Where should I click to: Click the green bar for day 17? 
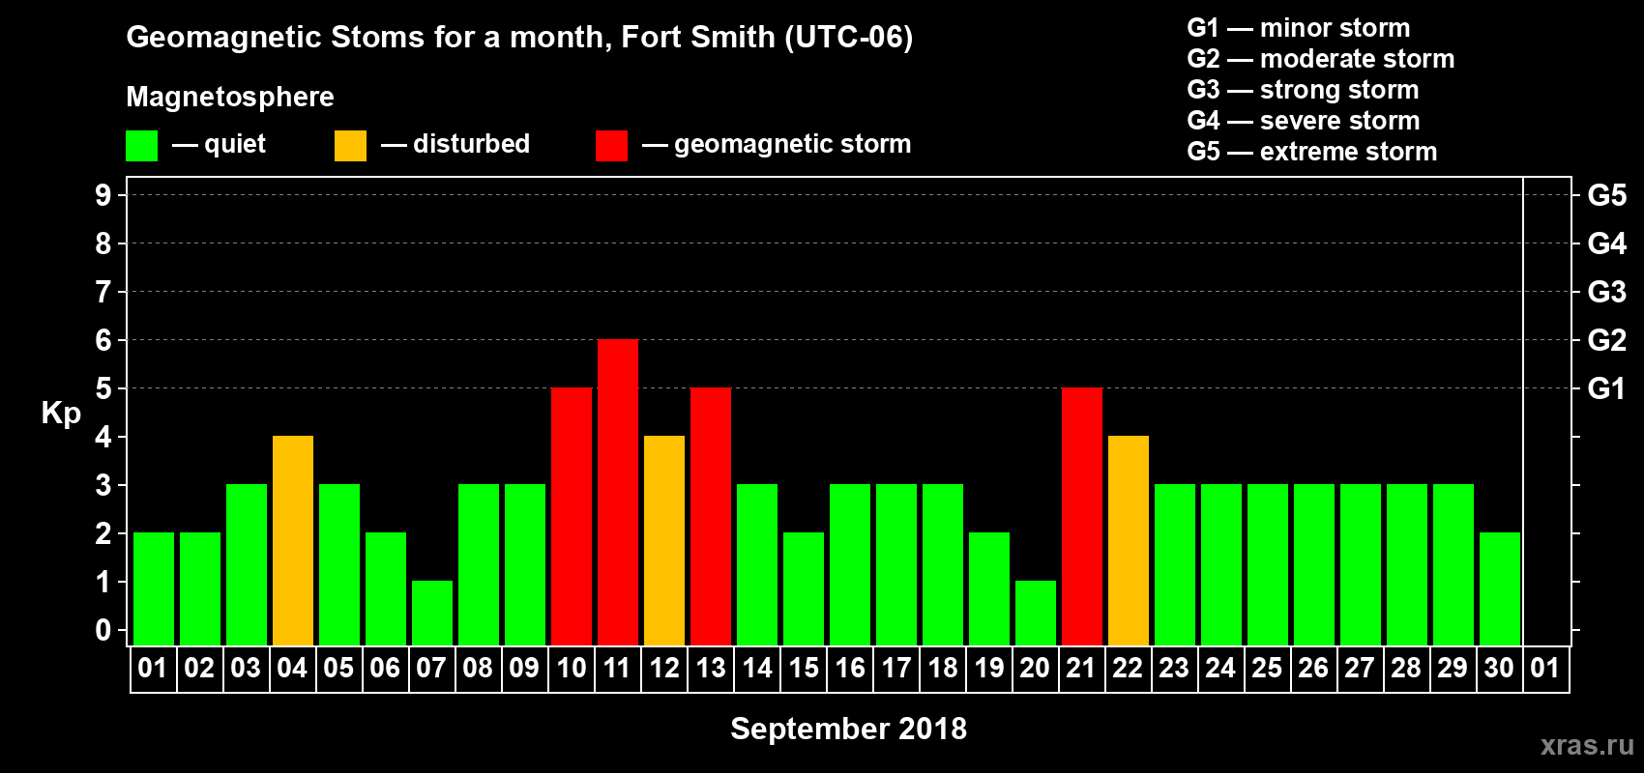pyautogui.click(x=896, y=564)
